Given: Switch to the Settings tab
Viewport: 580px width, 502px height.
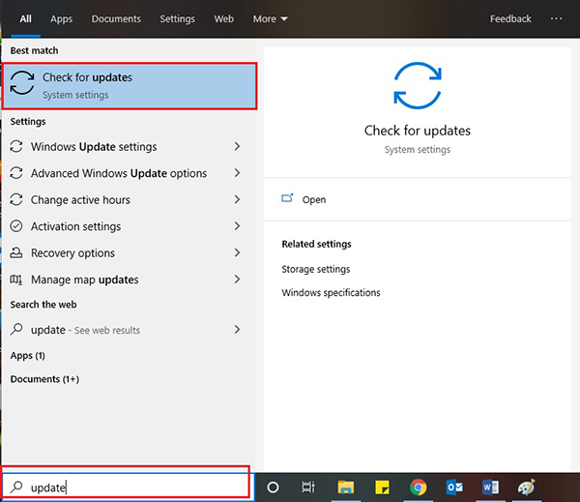Looking at the screenshot, I should [177, 19].
